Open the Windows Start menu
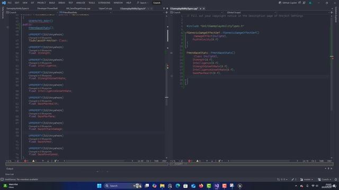Viewport: 339px width, 190px height. pos(99,186)
